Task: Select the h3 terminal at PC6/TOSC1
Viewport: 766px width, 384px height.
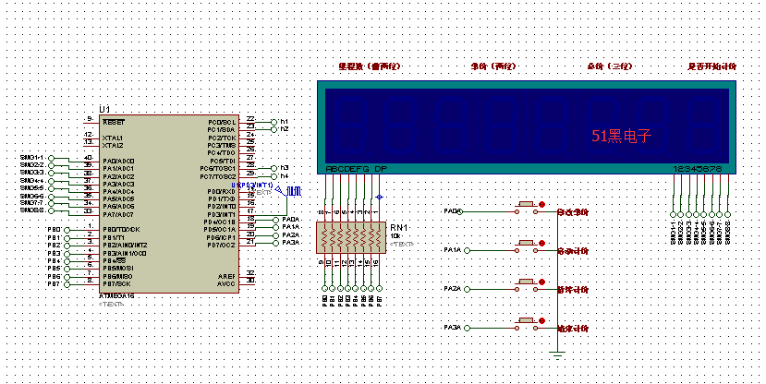Action: coord(274,168)
